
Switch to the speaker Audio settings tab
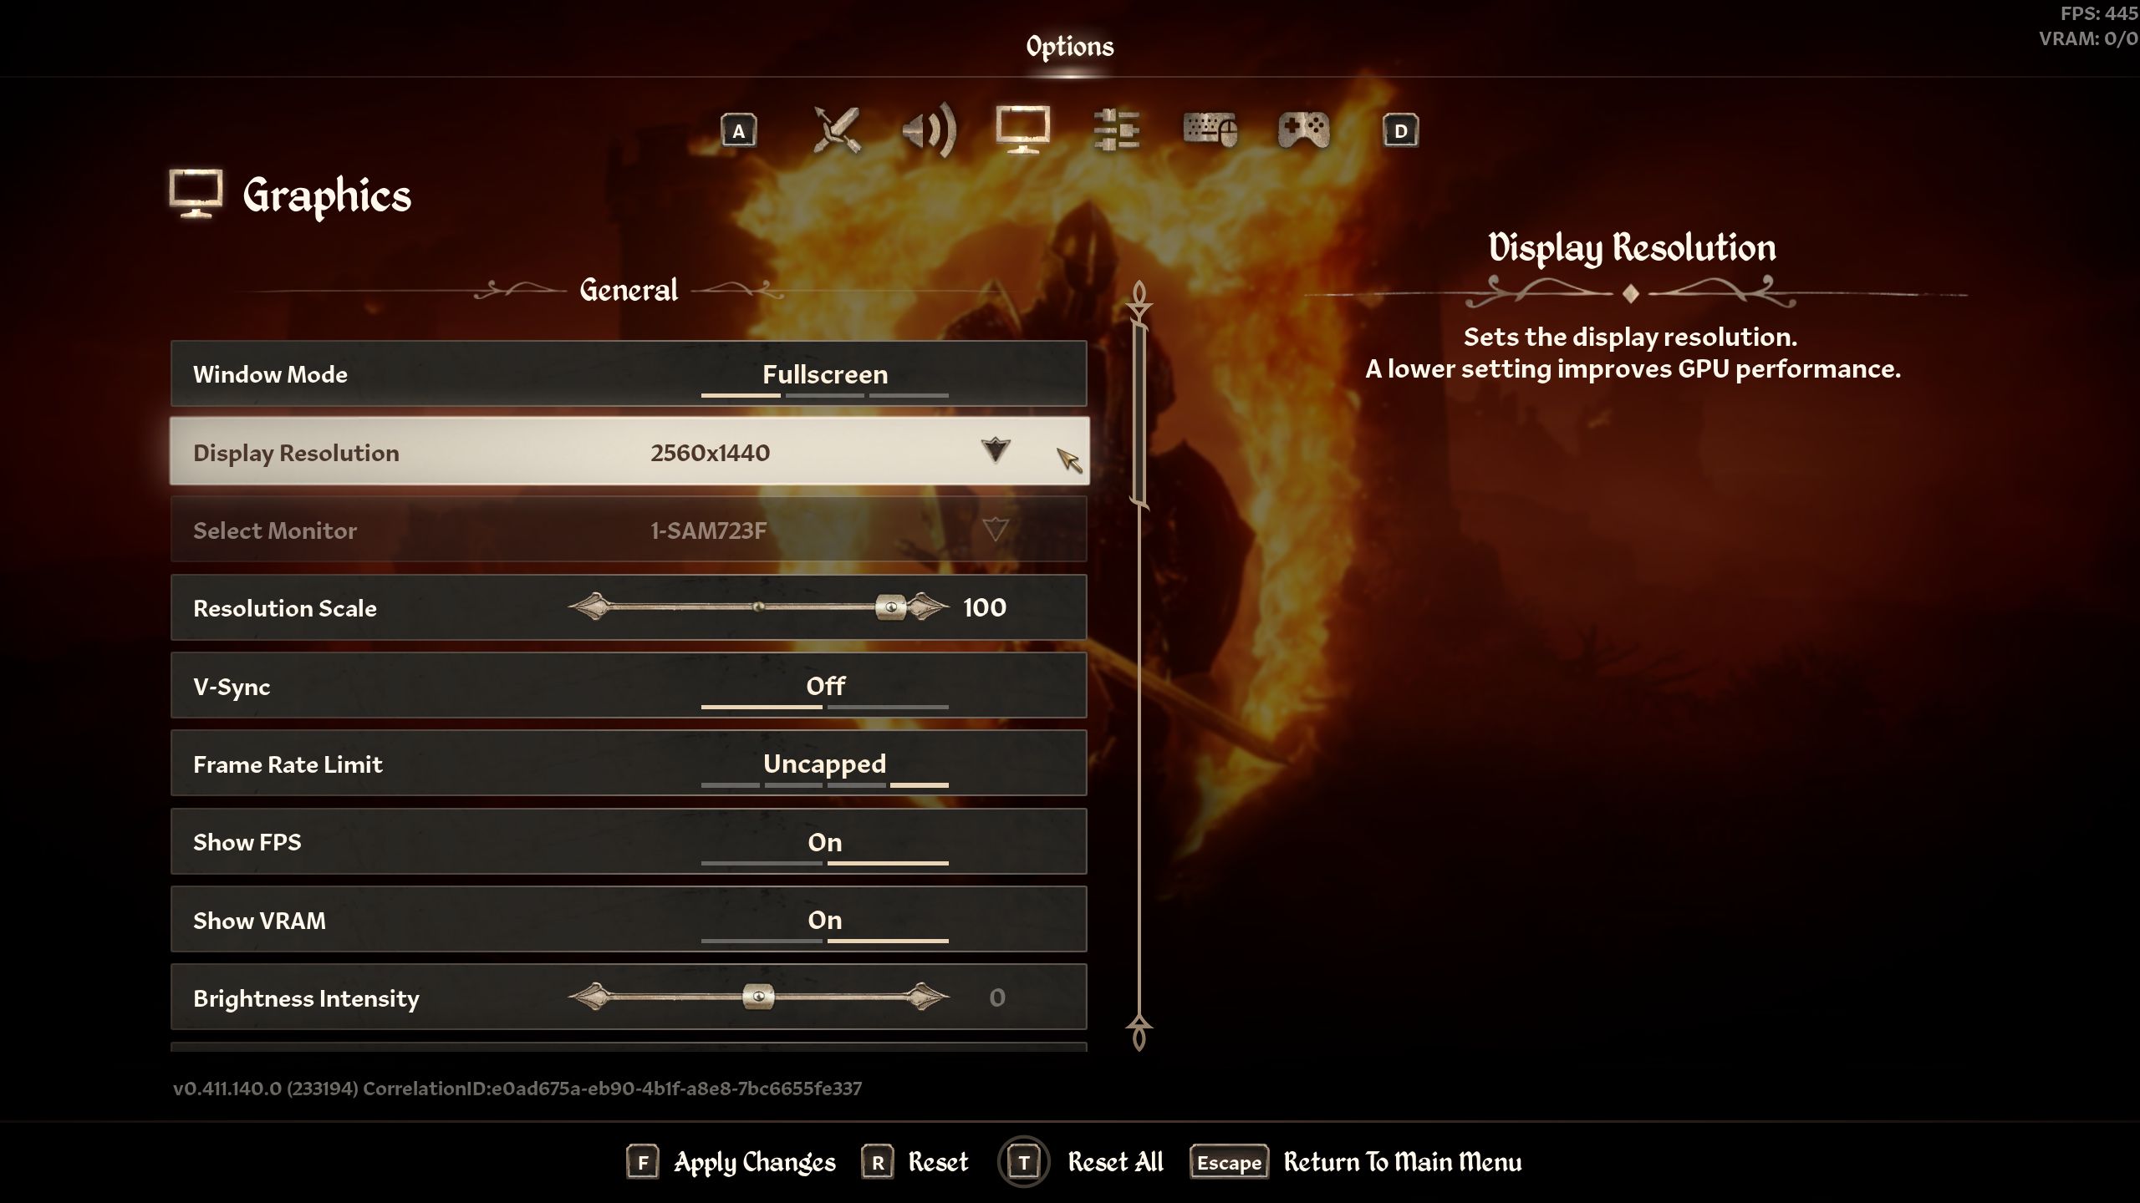(x=930, y=130)
